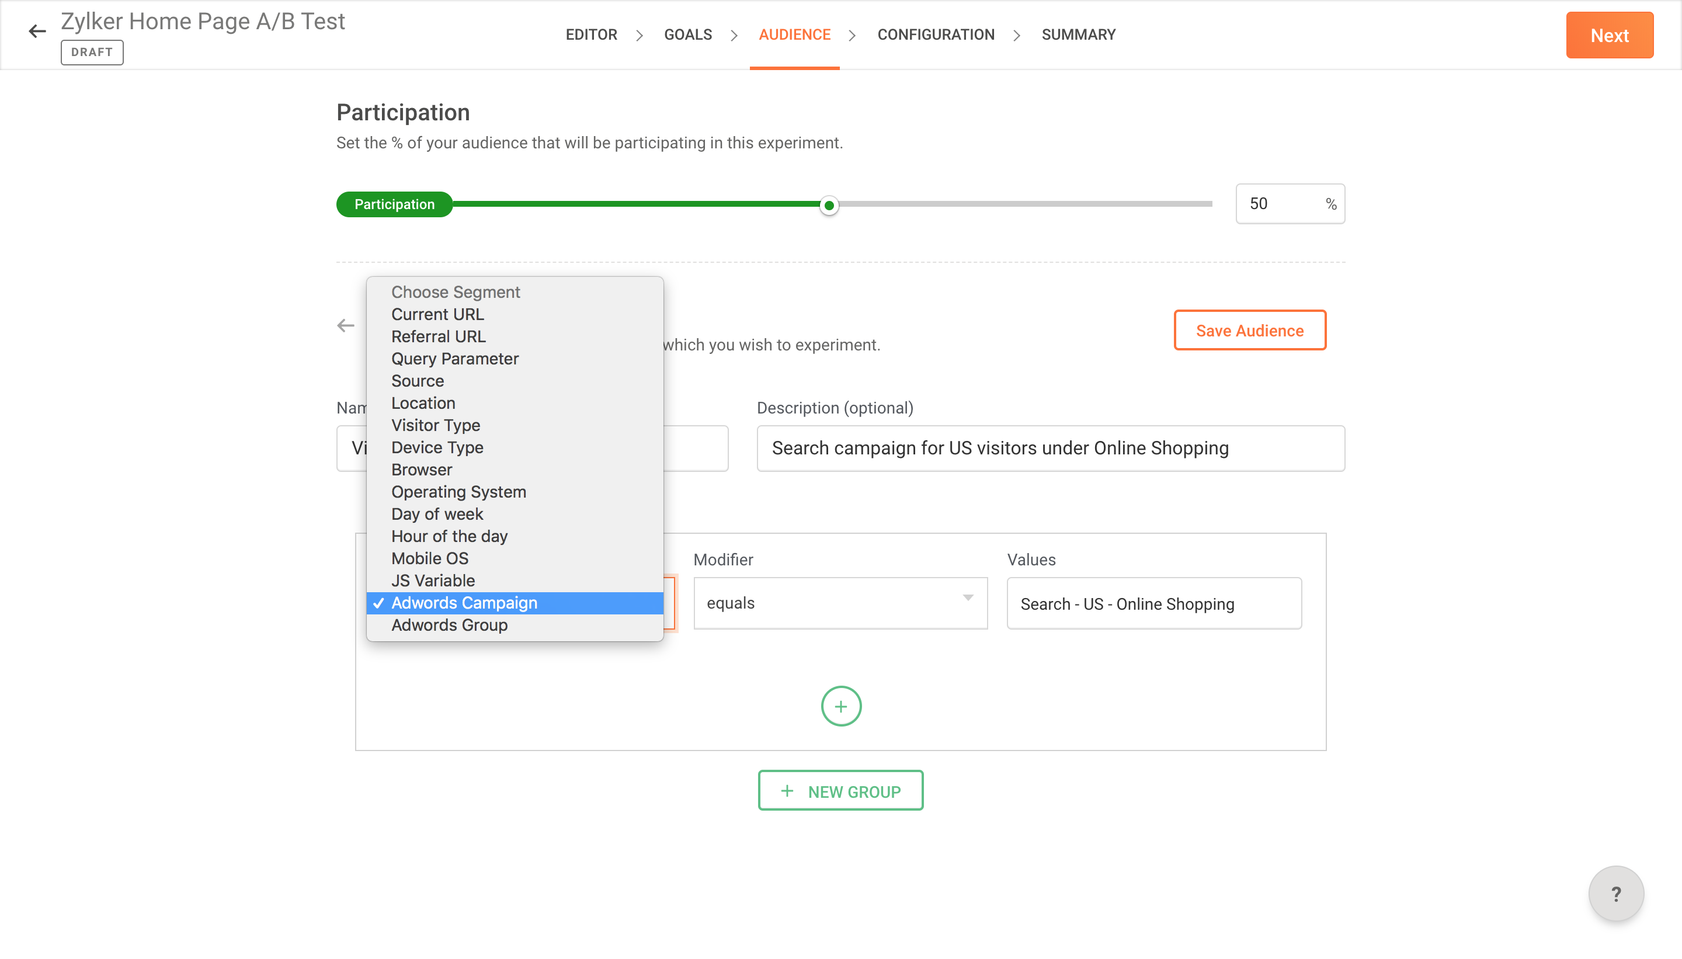
Task: Click the gray back arrow beside audience section
Action: (346, 325)
